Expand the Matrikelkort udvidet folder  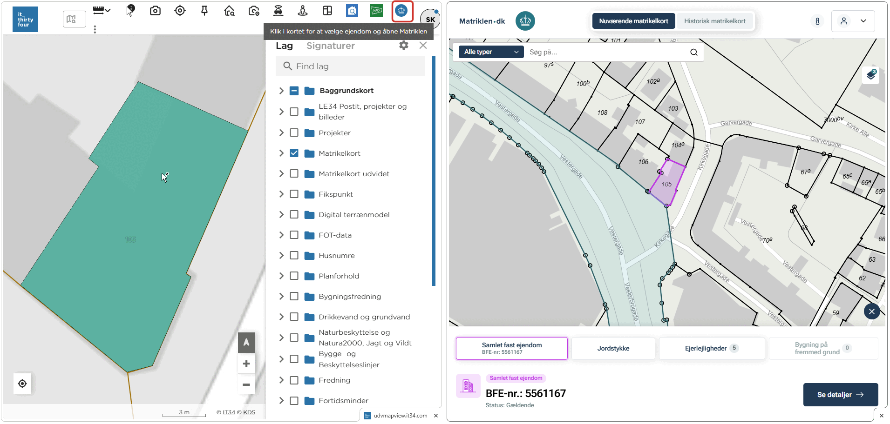pyautogui.click(x=281, y=173)
